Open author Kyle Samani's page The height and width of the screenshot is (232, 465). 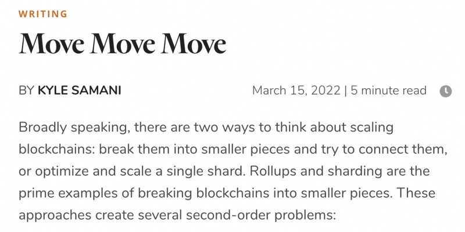80,91
